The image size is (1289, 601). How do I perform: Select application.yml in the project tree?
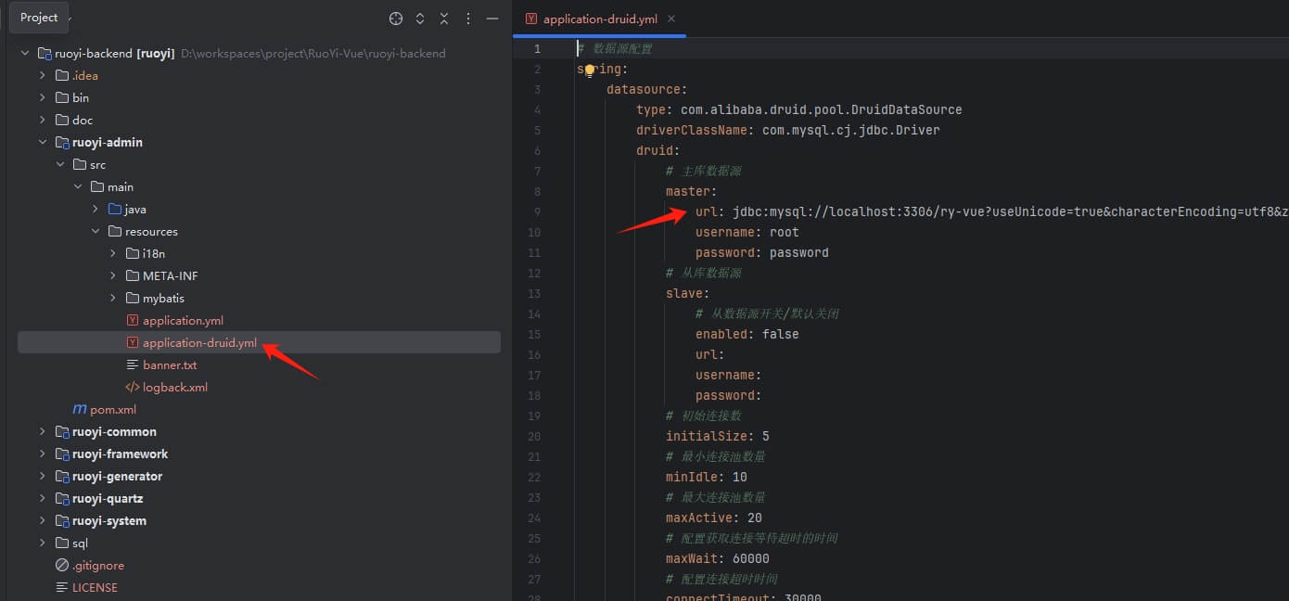point(183,321)
